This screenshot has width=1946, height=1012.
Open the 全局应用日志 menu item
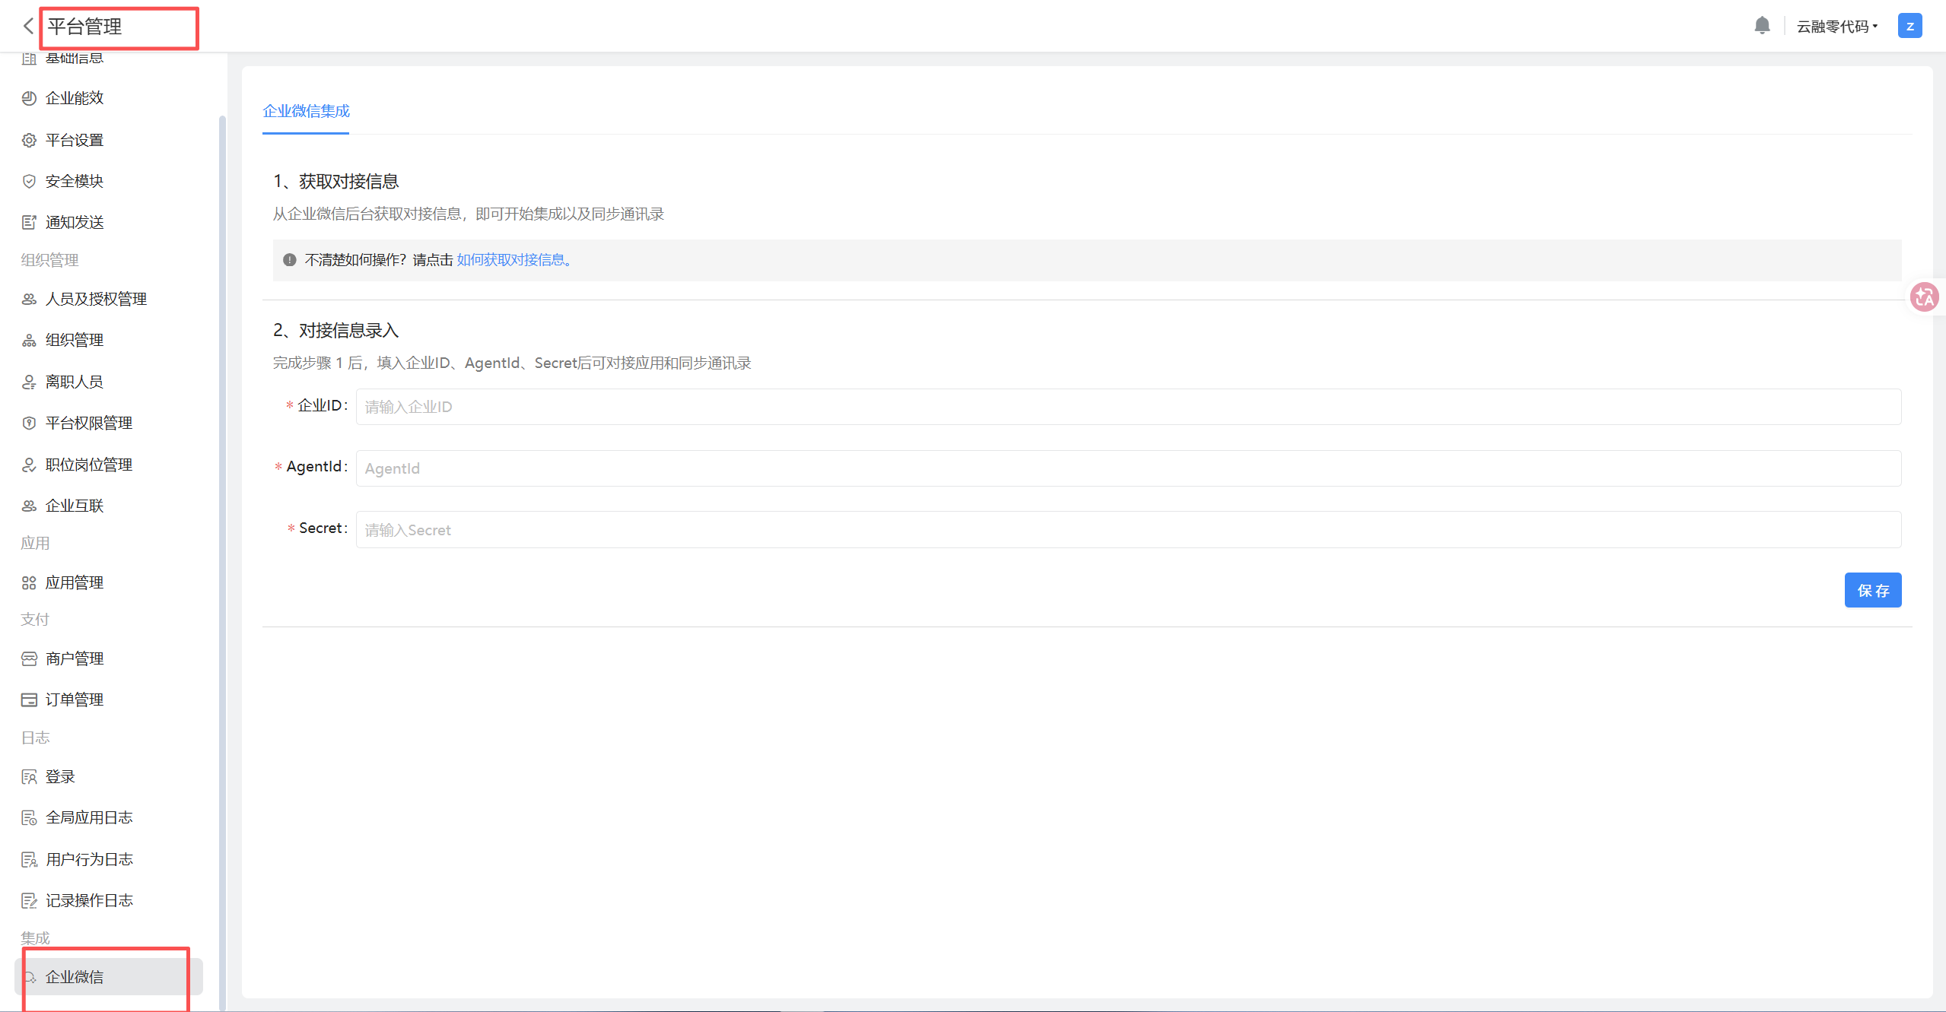89,817
